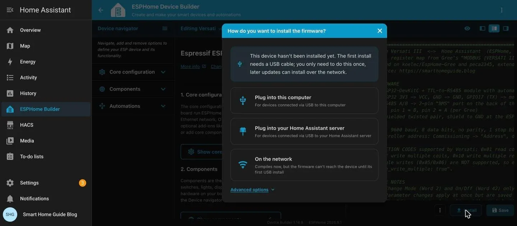Expand Advanced options in dialog
This screenshot has height=226, width=517.
[x=252, y=190]
